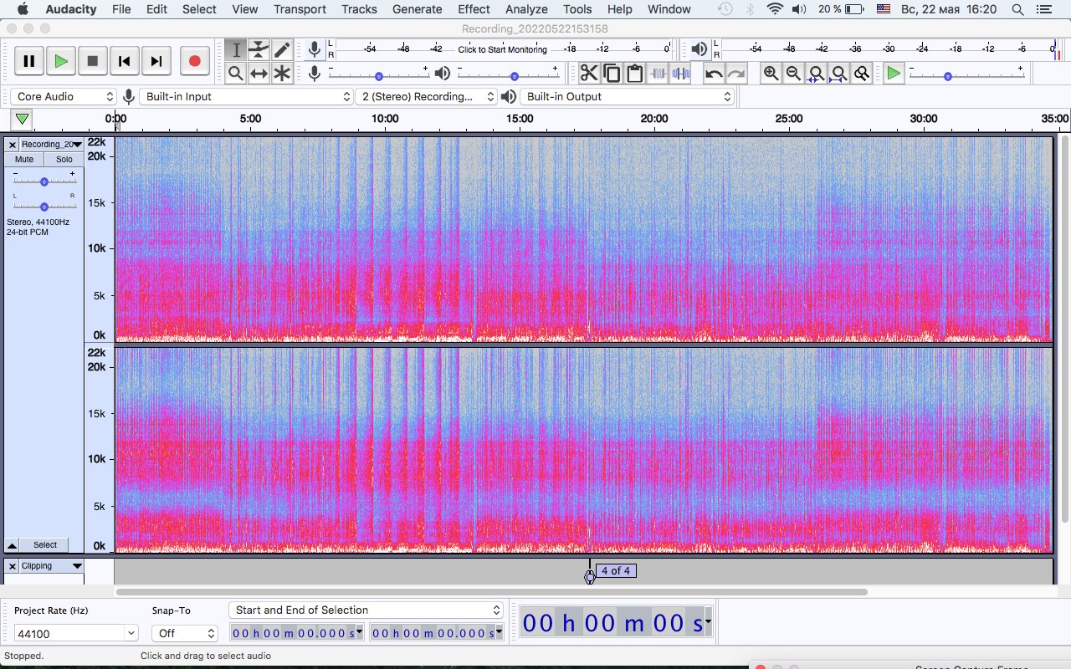Select the Time Shift tool
This screenshot has height=669, width=1071.
click(259, 74)
